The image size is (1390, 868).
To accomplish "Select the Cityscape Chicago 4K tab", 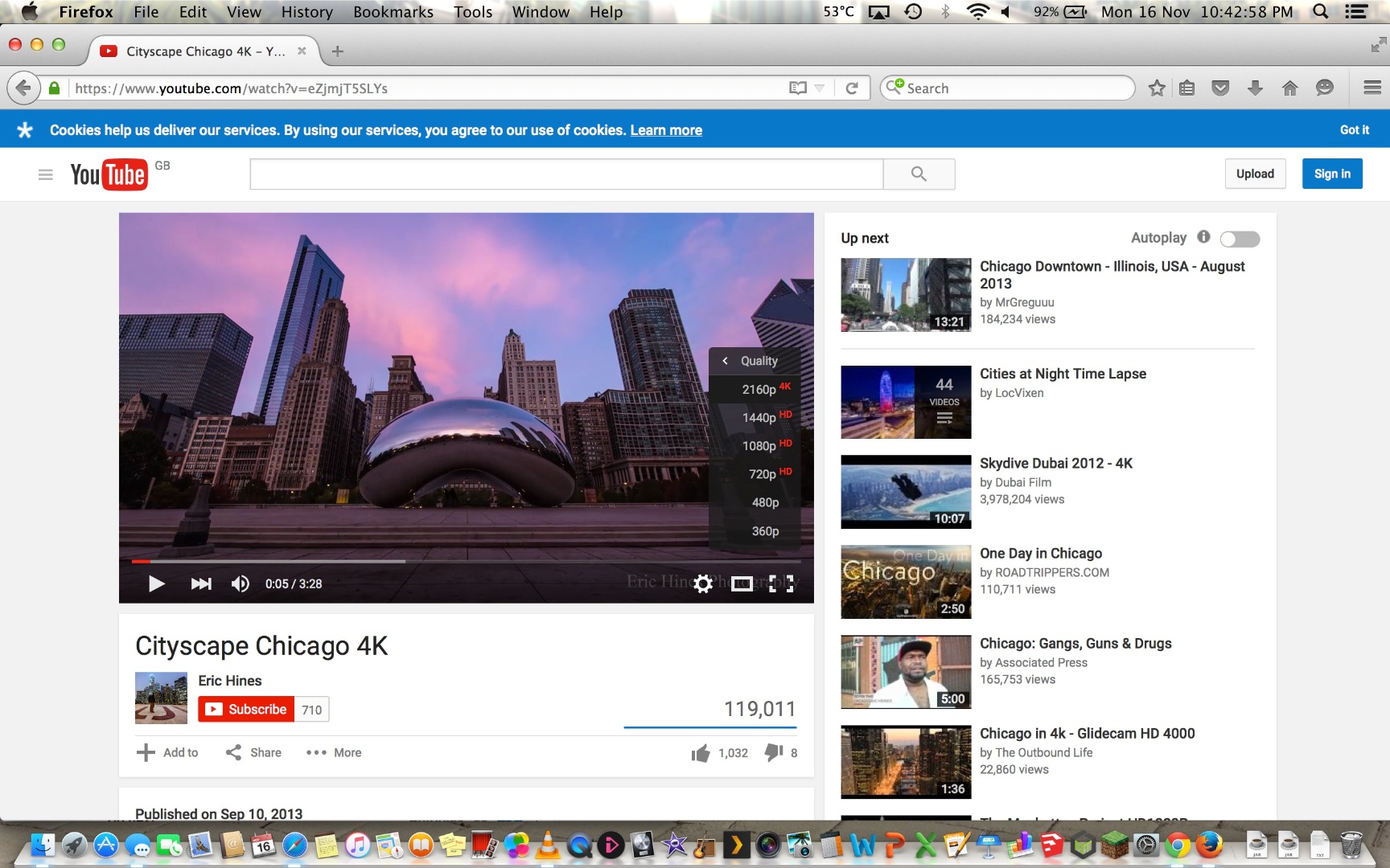I will coord(203,51).
